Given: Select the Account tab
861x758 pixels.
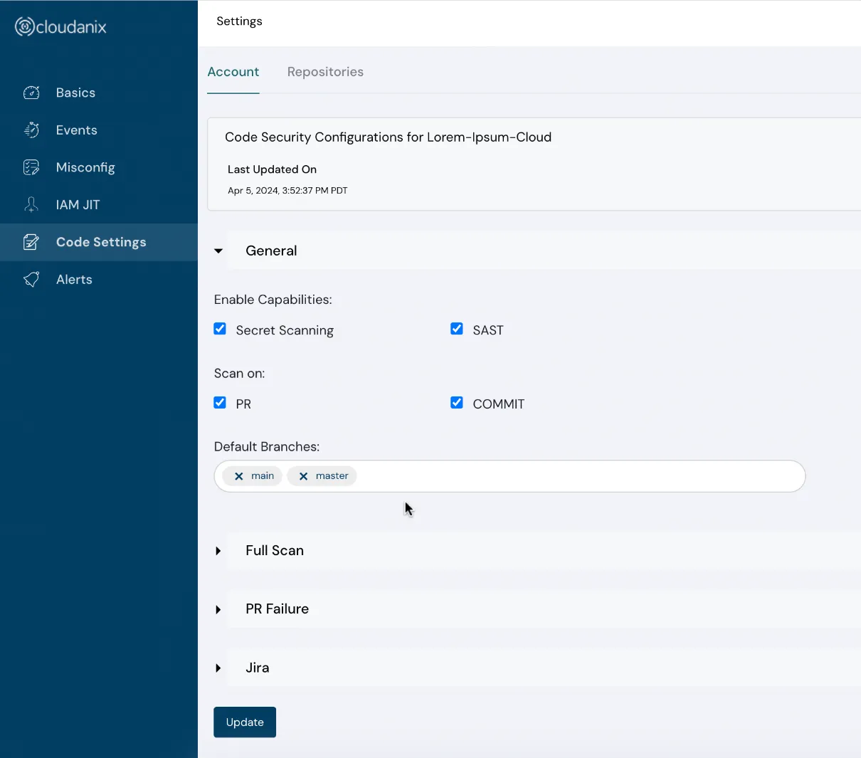Looking at the screenshot, I should pos(233,71).
